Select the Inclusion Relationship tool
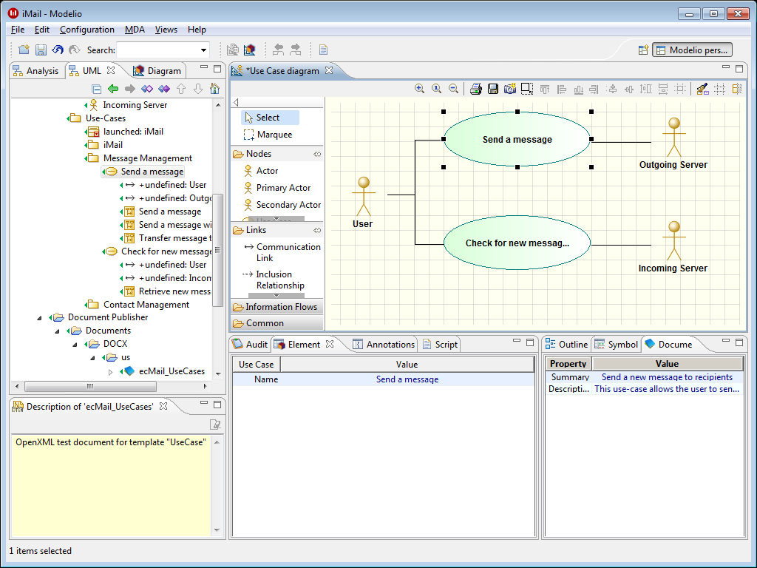757x568 pixels. tap(274, 280)
